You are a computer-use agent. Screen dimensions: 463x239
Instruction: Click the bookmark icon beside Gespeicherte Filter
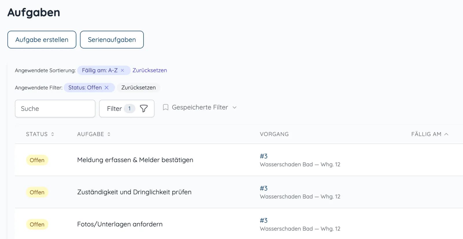(x=166, y=107)
